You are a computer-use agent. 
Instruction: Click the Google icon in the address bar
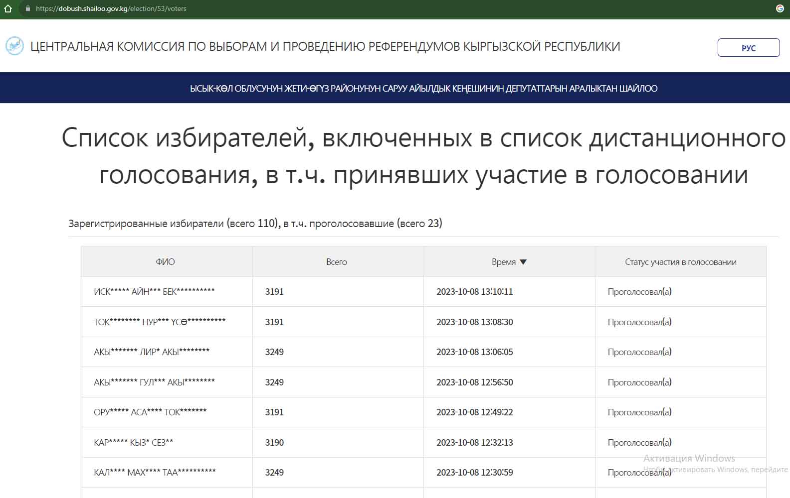(x=780, y=8)
